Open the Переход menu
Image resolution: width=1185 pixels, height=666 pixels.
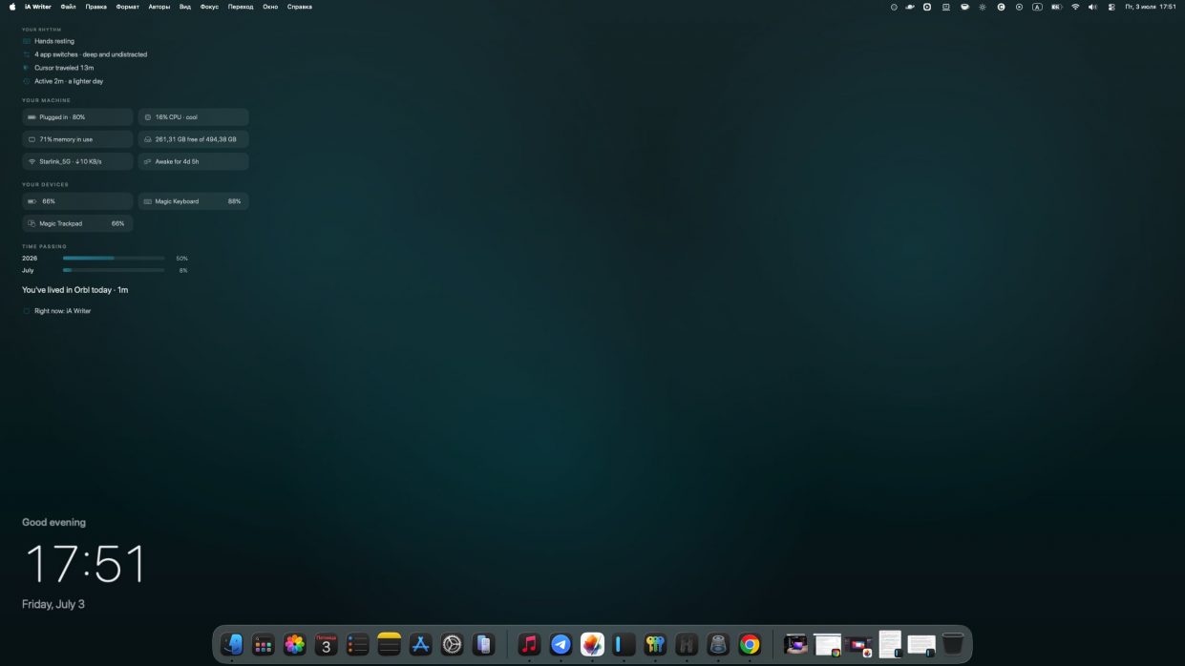coord(241,7)
